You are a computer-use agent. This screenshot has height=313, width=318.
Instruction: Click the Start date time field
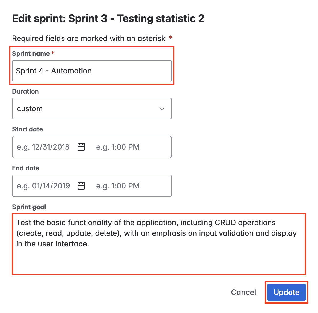pyautogui.click(x=118, y=147)
